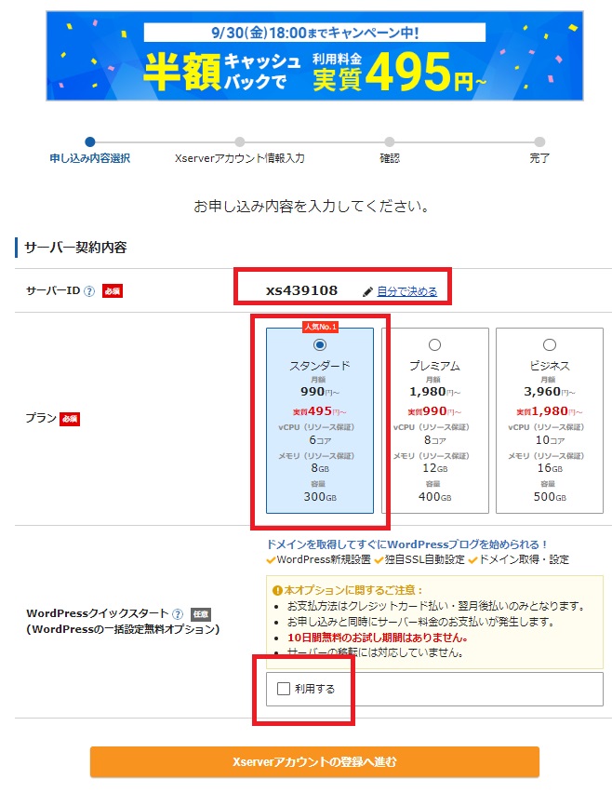Click the 実質495円 price in スタンダード

320,411
